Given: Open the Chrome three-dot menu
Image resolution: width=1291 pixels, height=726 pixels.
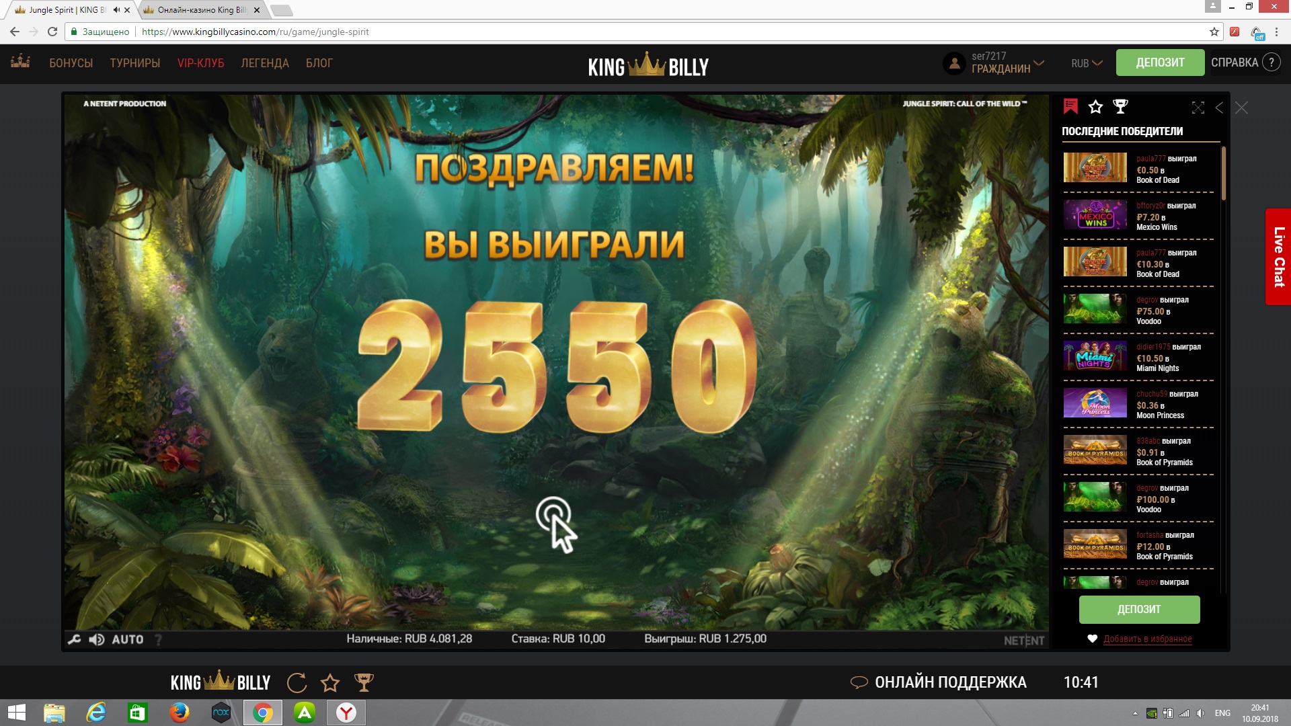Looking at the screenshot, I should (1276, 32).
